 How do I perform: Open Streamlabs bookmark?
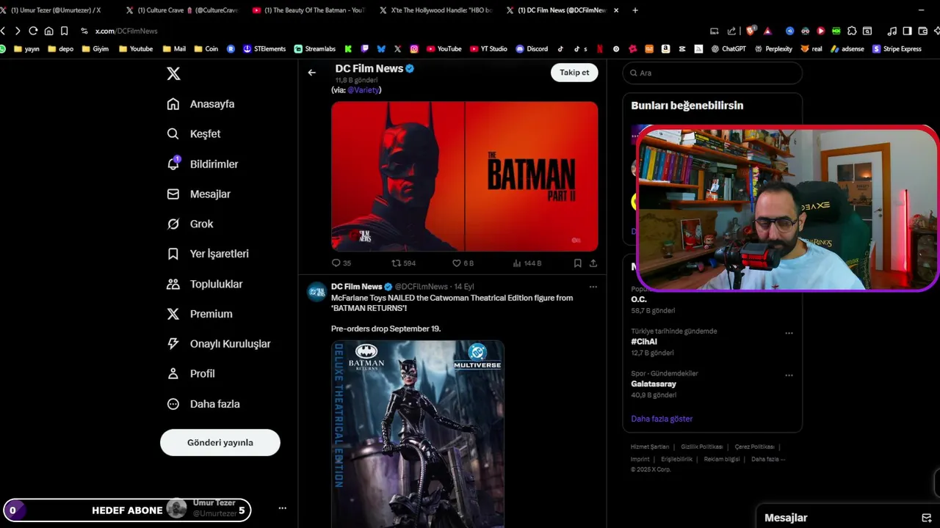(x=314, y=49)
